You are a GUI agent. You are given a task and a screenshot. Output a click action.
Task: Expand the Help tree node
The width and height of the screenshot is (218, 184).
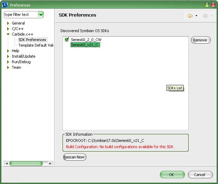(8, 51)
